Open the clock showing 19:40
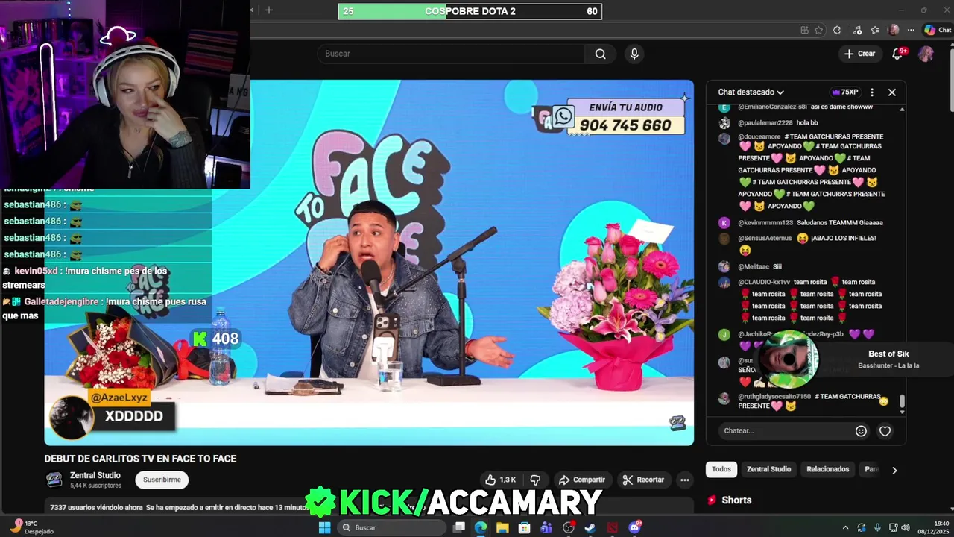Image resolution: width=954 pixels, height=537 pixels. [x=932, y=527]
